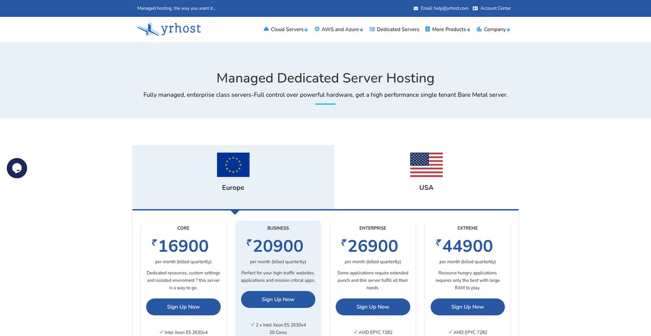Screen dimensions: 651x336
Task: Open the chat widget bubble
Action: 17,168
